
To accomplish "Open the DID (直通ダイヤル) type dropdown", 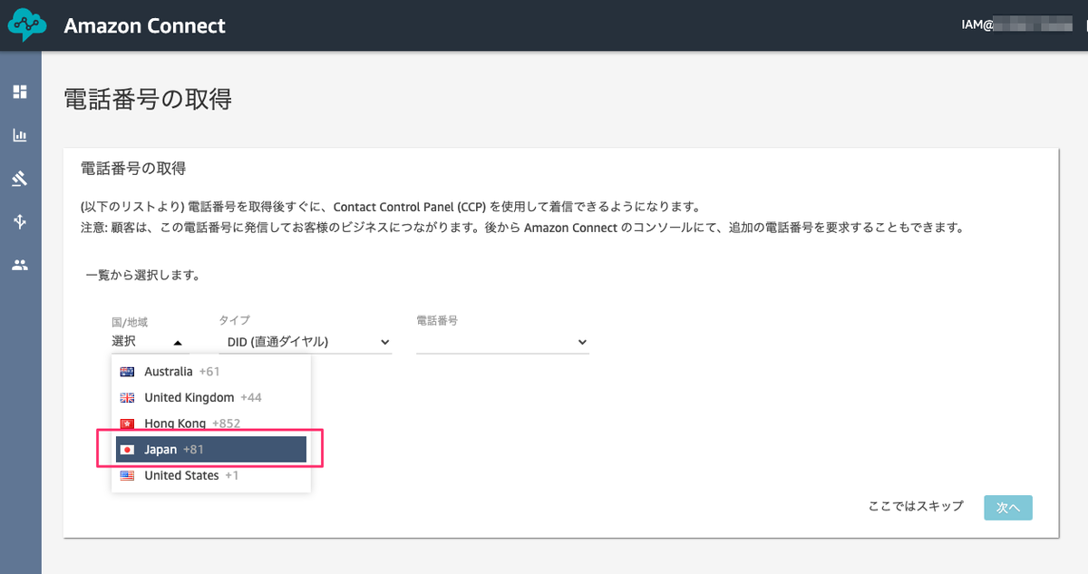I will click(306, 342).
